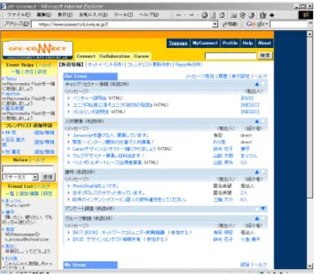Click the SFC-CONNECT logo

click(x=37, y=50)
